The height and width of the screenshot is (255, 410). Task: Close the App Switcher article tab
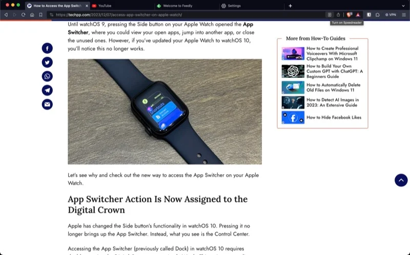click(x=87, y=6)
